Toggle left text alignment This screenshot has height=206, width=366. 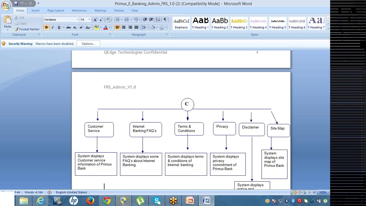tap(118, 27)
